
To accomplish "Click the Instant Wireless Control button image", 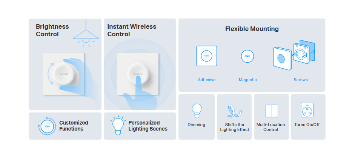I will (x=138, y=74).
